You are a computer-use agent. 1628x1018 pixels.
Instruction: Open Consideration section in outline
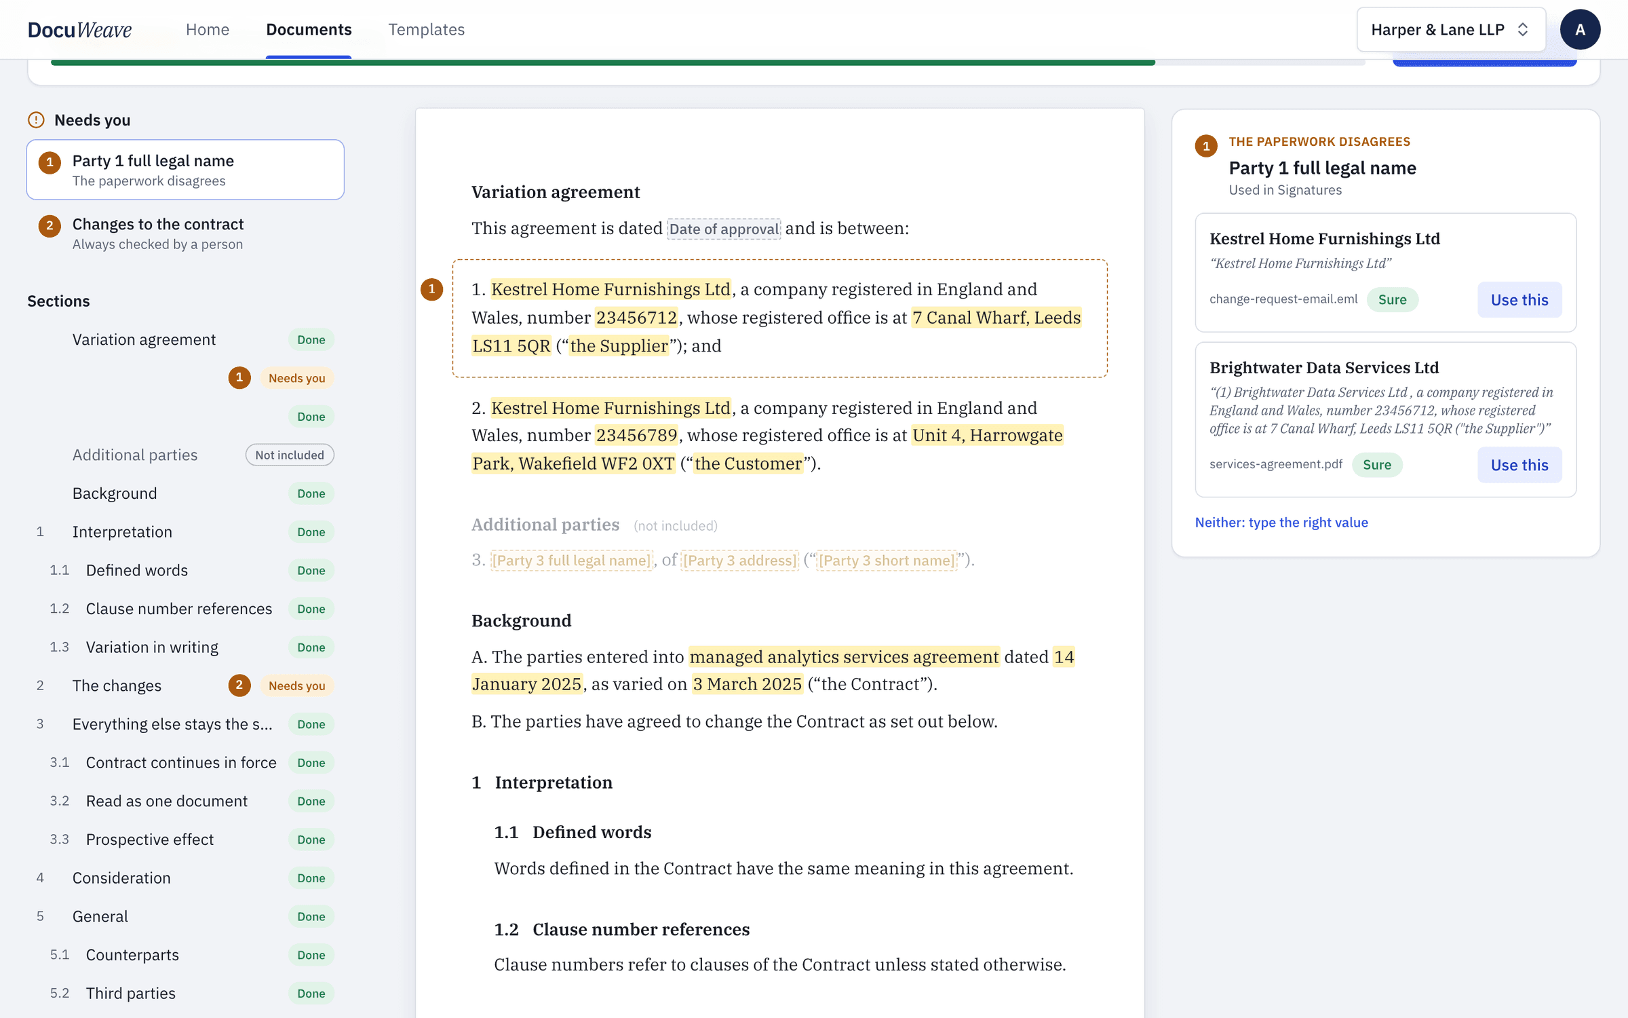(185, 878)
